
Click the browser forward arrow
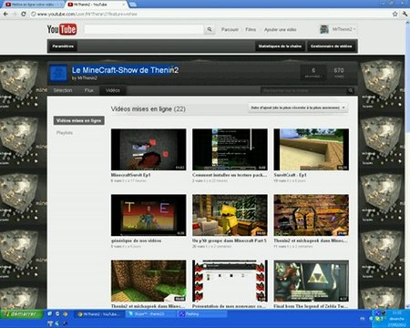click(x=15, y=14)
